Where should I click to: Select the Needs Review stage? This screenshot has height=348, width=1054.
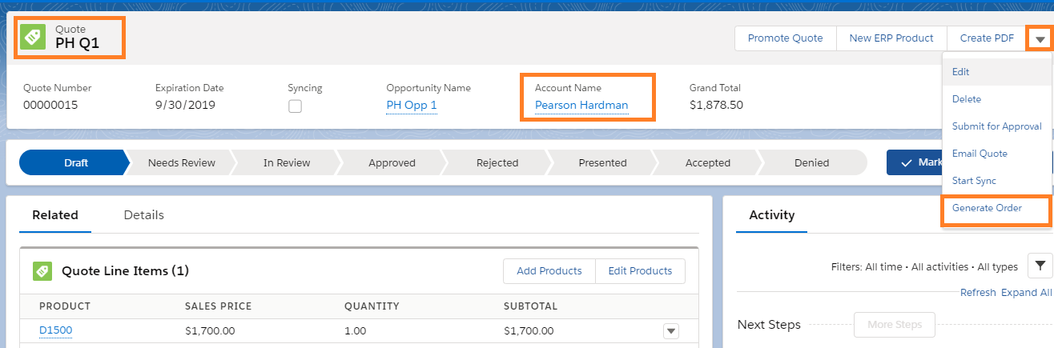click(182, 162)
